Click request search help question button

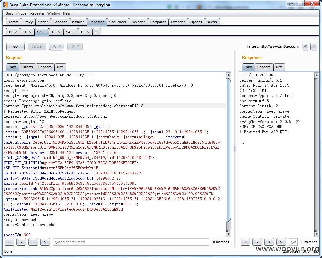(9, 242)
